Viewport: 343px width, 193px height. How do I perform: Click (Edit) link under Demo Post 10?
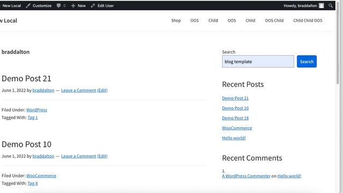pyautogui.click(x=102, y=156)
